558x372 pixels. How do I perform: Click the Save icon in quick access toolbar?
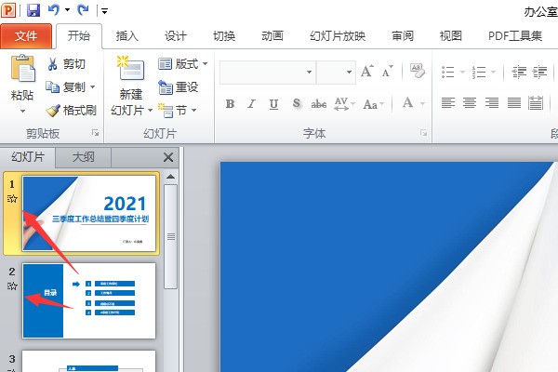33,10
